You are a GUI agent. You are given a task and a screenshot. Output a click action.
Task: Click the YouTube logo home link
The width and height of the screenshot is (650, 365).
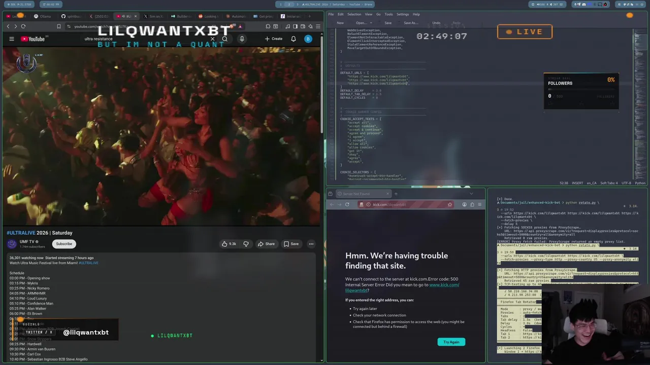[x=33, y=39]
